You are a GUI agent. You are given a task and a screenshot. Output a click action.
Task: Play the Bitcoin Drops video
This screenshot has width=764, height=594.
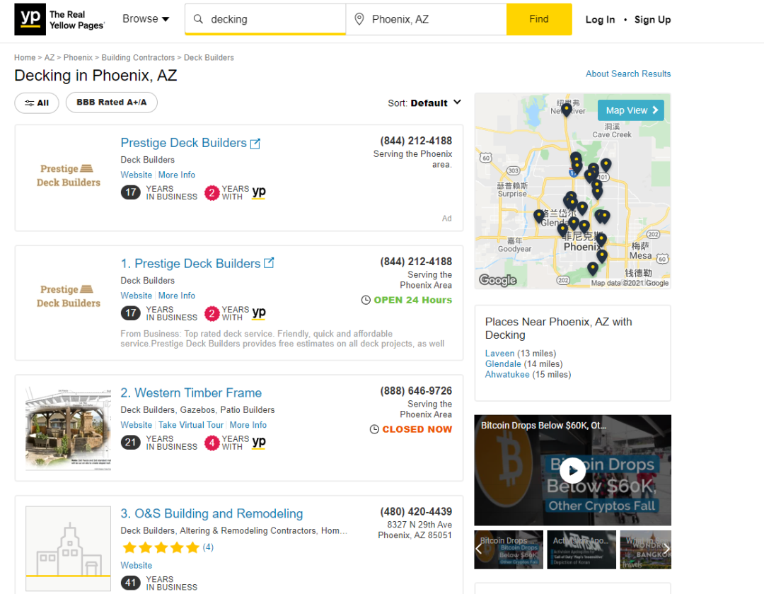point(572,470)
